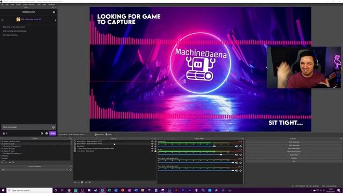Pop out the Sources dock
This screenshot has height=193, width=343.
point(155,138)
